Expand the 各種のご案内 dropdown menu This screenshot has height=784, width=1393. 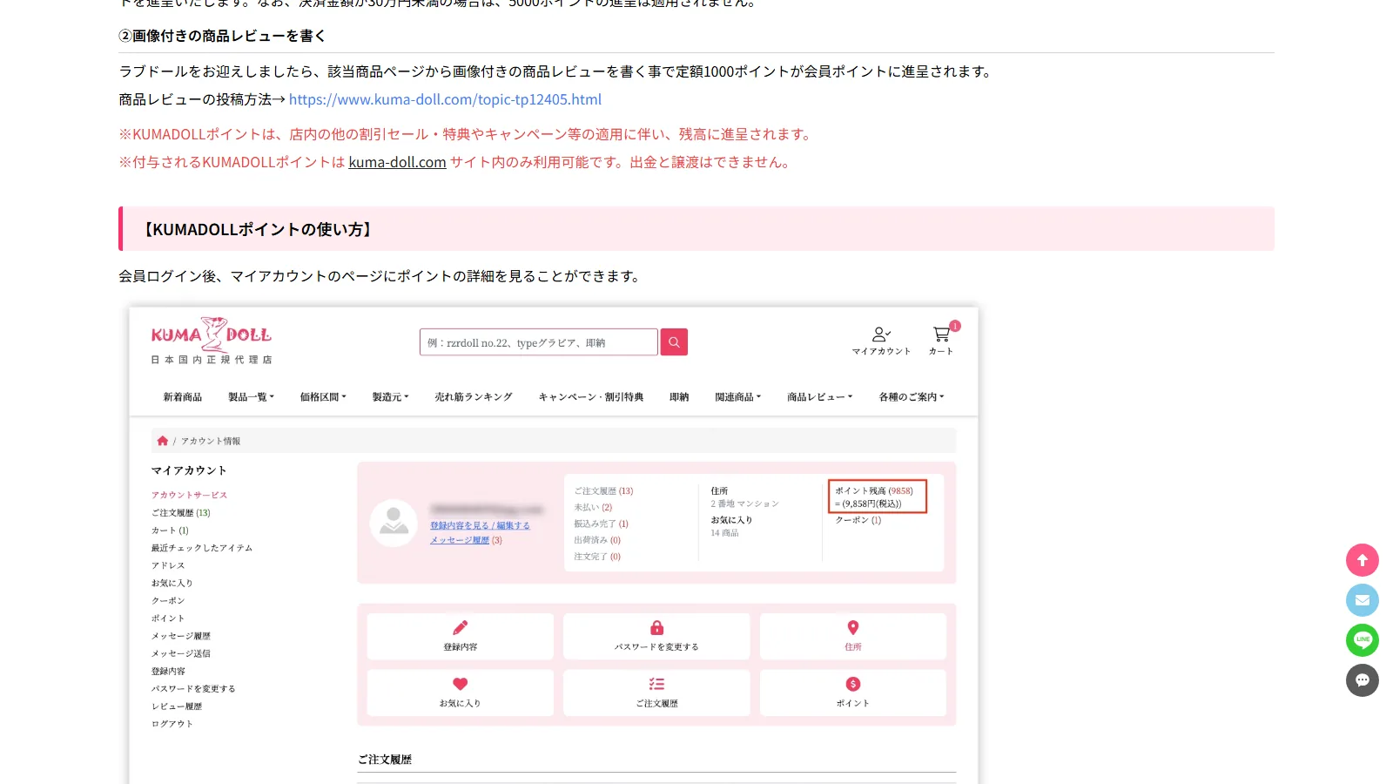(912, 397)
